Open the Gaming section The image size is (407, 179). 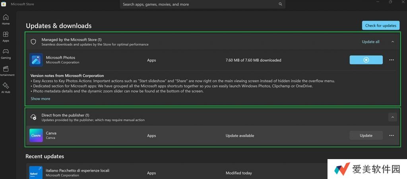pos(6,54)
